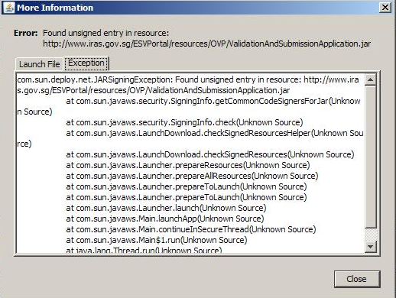Image resolution: width=396 pixels, height=298 pixels.
Task: Click scrollbar track below the thumb
Action: tap(370, 235)
